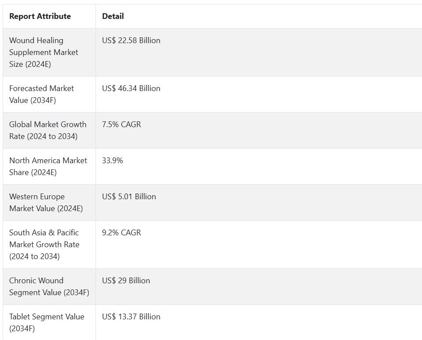The height and width of the screenshot is (340, 422).
Task: Click the US$ 13.37 Billion value
Action: (131, 317)
